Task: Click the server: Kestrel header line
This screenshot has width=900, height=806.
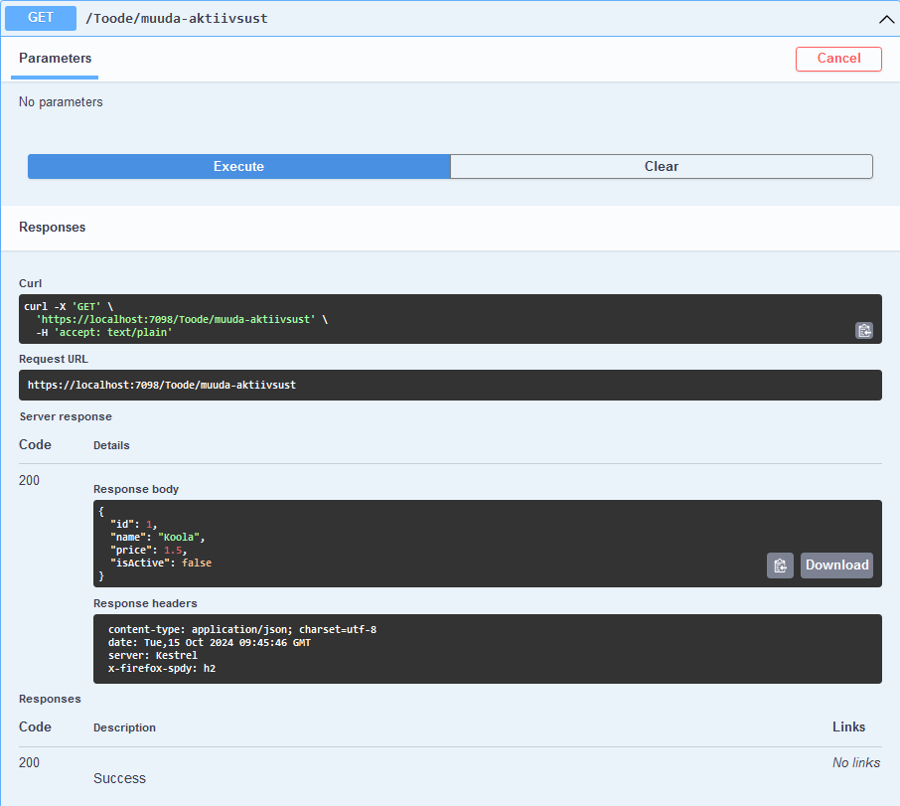Action: (x=153, y=656)
